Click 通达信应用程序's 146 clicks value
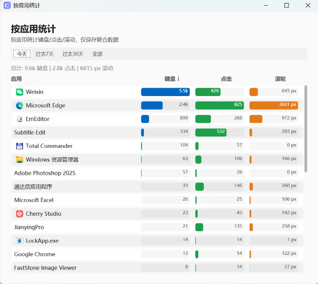This screenshot has width=318, height=284. pyautogui.click(x=238, y=186)
